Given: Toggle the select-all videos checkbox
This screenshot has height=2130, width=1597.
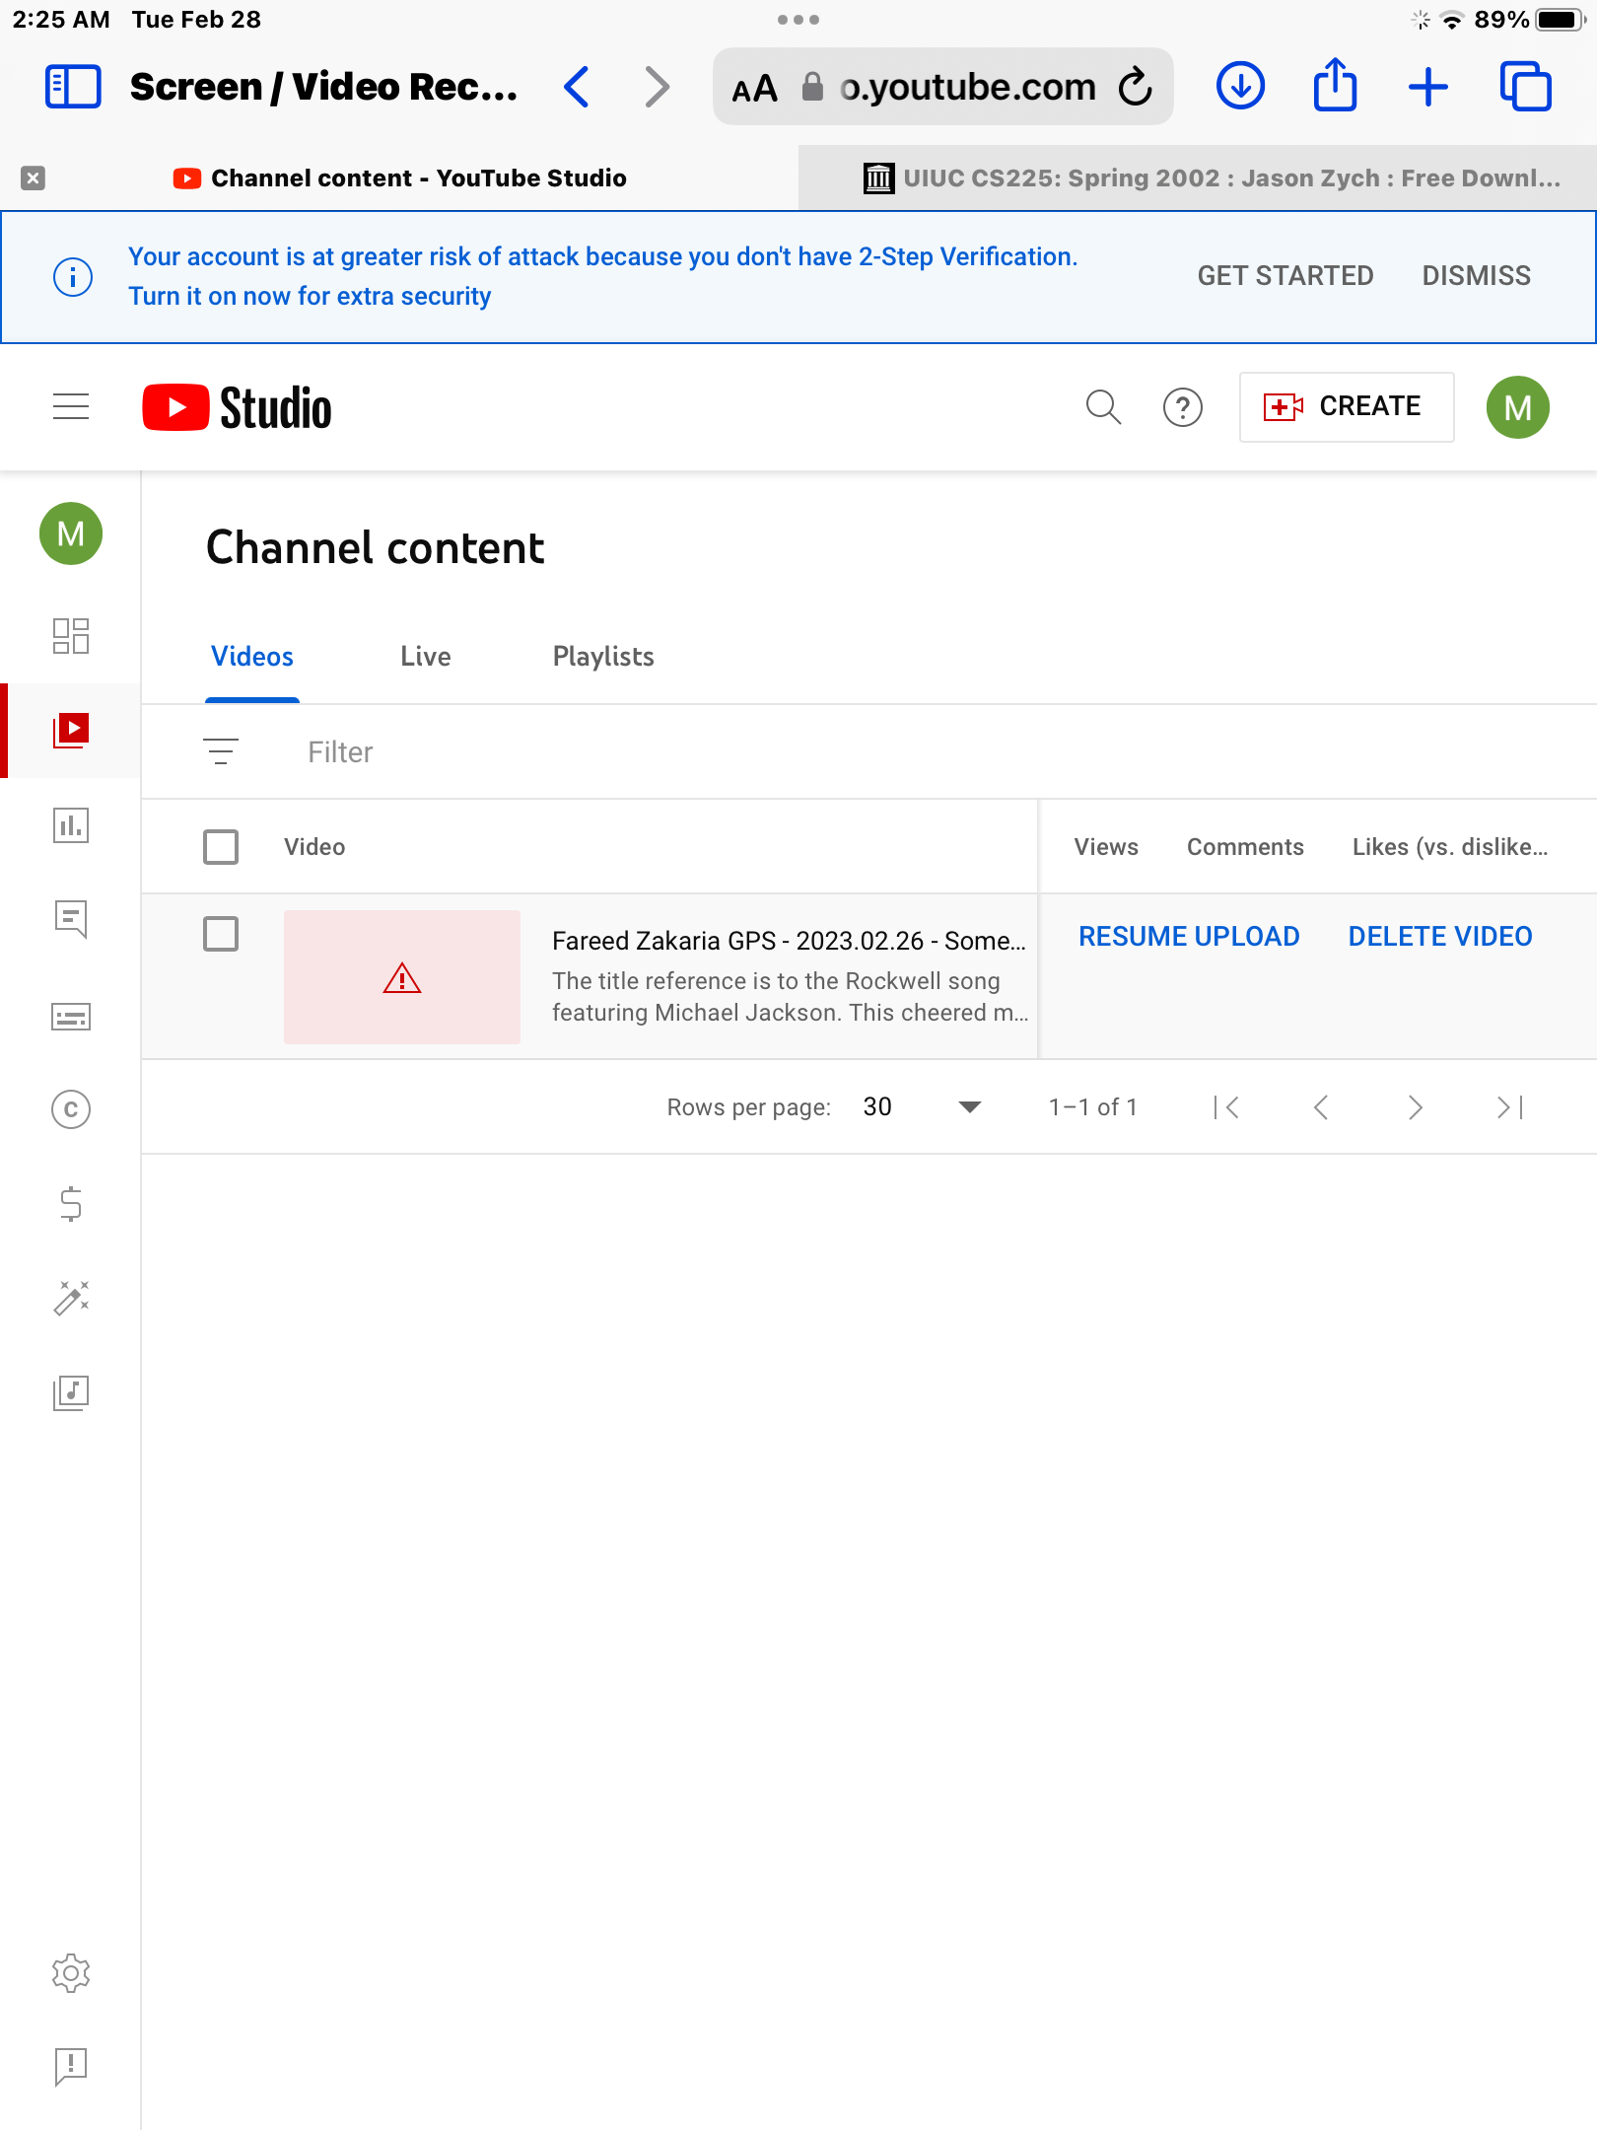Looking at the screenshot, I should pos(221,846).
